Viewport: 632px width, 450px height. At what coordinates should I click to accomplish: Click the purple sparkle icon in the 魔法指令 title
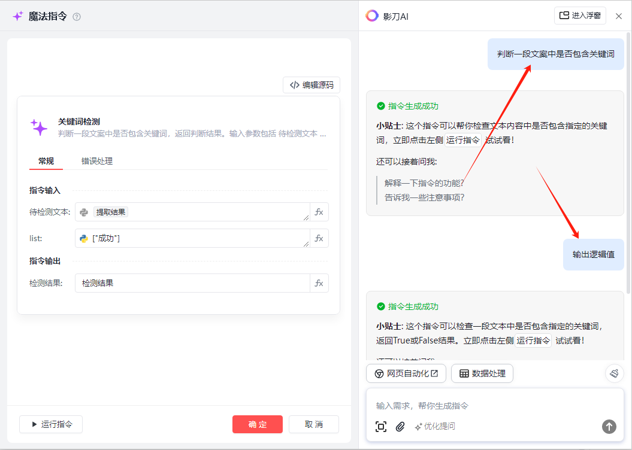point(18,16)
